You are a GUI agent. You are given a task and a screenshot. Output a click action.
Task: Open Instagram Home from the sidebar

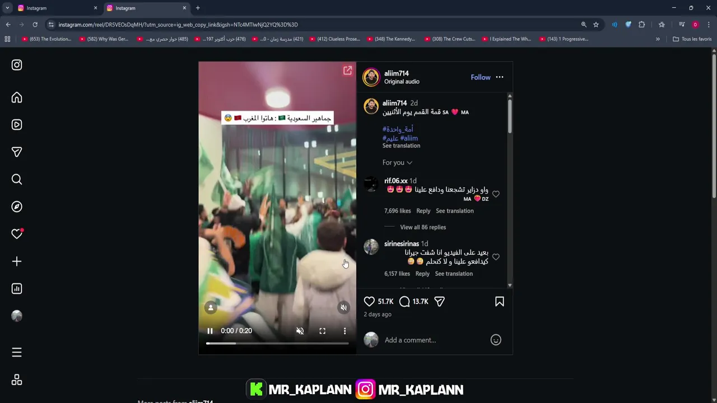click(17, 97)
